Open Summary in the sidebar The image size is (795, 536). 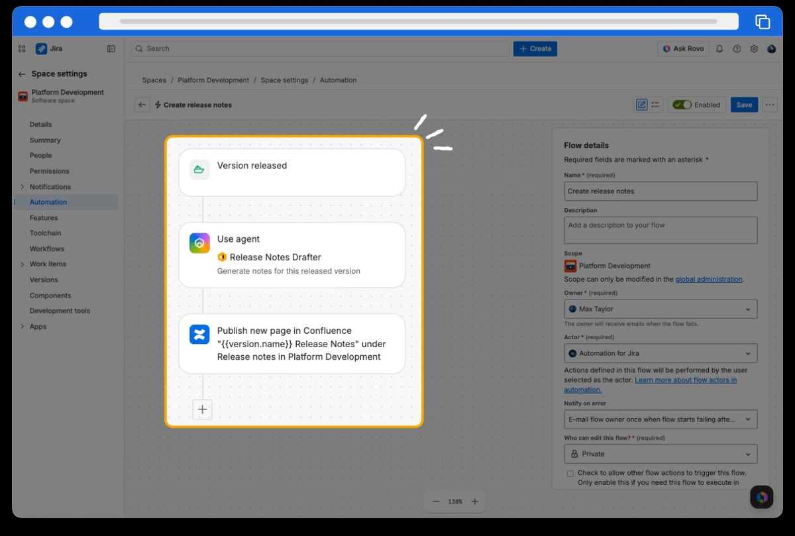(x=45, y=140)
